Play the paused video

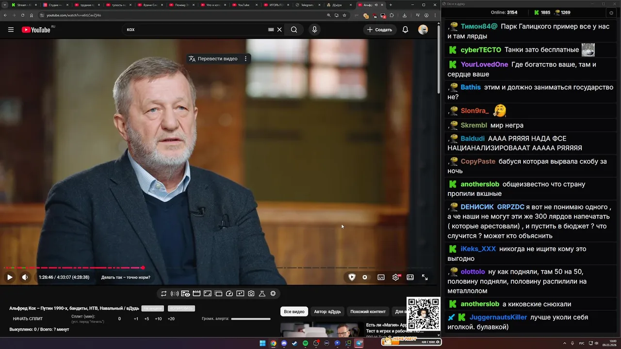(x=9, y=277)
